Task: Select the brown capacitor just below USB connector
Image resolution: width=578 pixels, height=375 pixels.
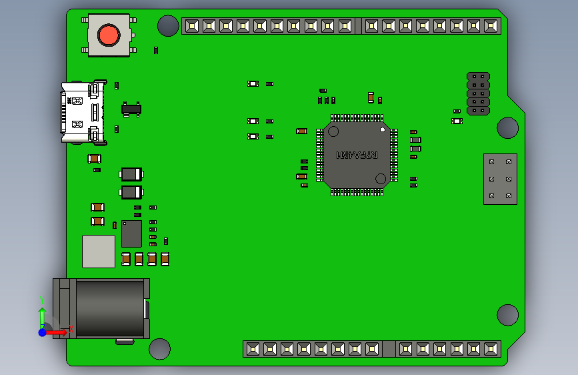Action: coord(95,159)
